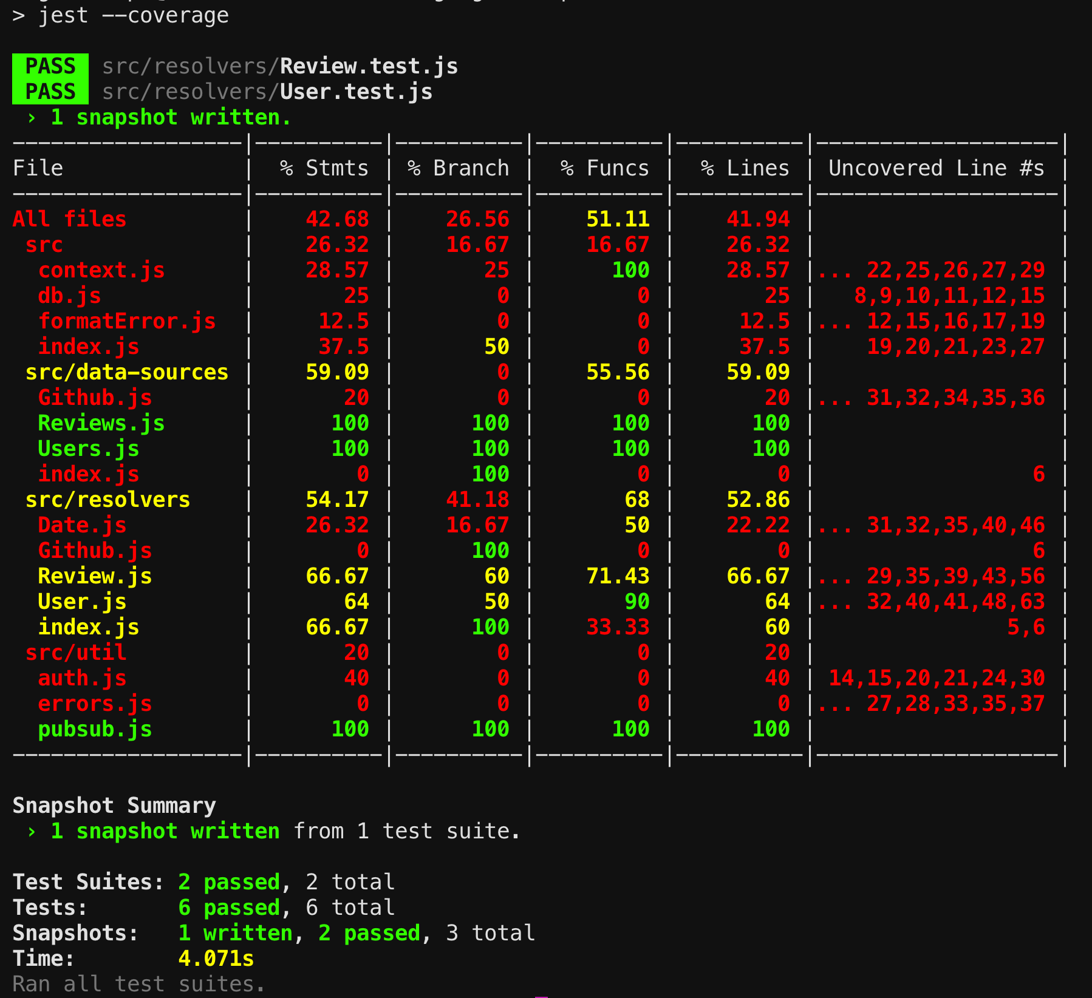Click the pubsub.js file name

95,729
